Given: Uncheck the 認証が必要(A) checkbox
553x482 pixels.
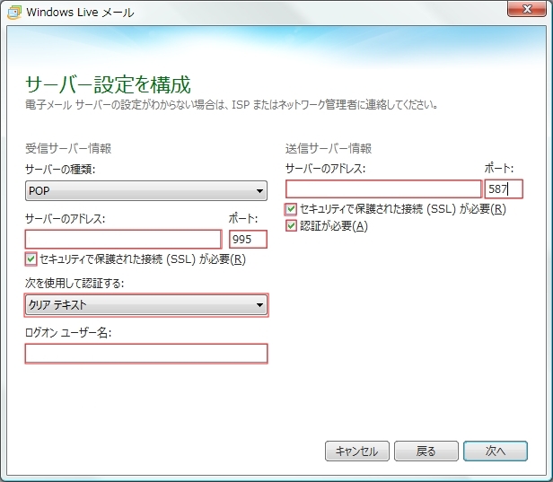Looking at the screenshot, I should pyautogui.click(x=291, y=225).
